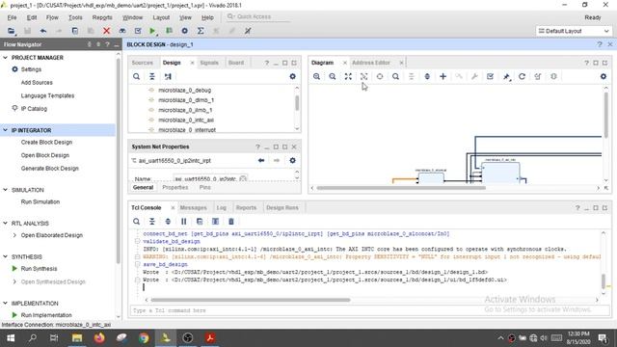This screenshot has width=617, height=347.
Task: Open the IP Catalog
Action: click(34, 109)
